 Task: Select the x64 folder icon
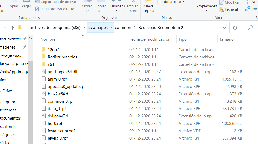tap(43, 64)
